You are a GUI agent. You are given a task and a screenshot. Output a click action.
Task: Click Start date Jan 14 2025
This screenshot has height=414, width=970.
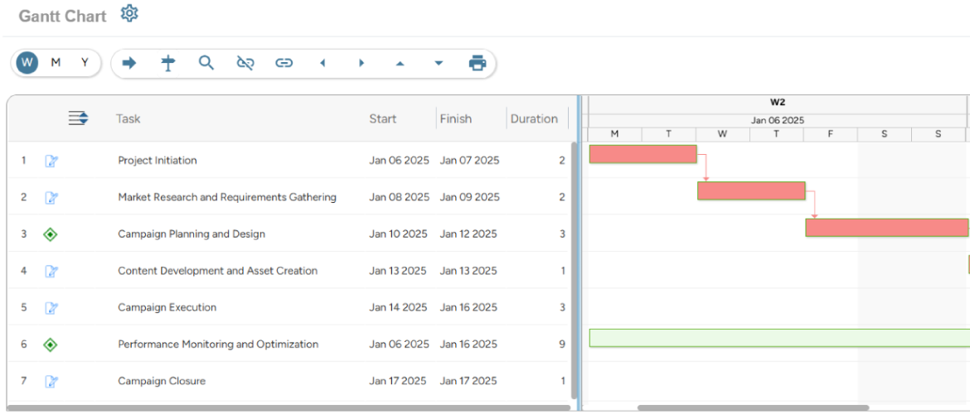[399, 307]
